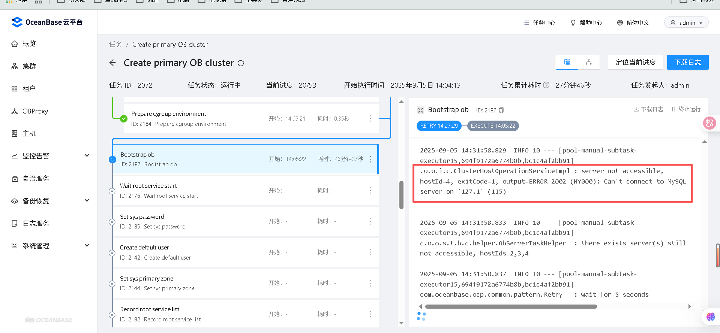Click the 概览 home icon
The width and height of the screenshot is (720, 333).
coord(15,44)
